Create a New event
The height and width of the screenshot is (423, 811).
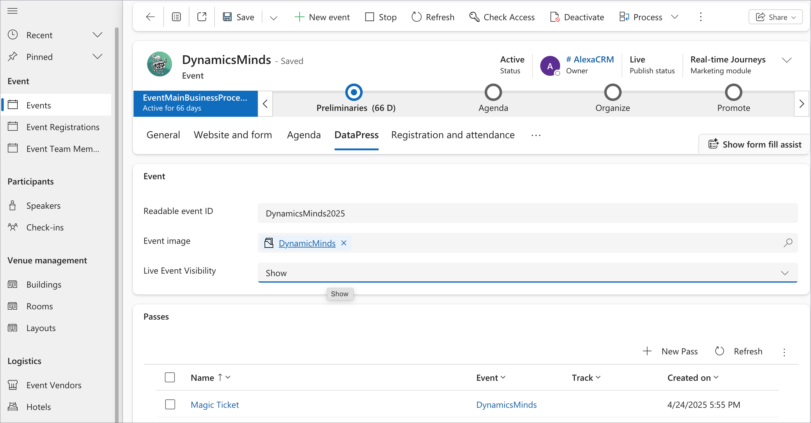[x=322, y=17]
